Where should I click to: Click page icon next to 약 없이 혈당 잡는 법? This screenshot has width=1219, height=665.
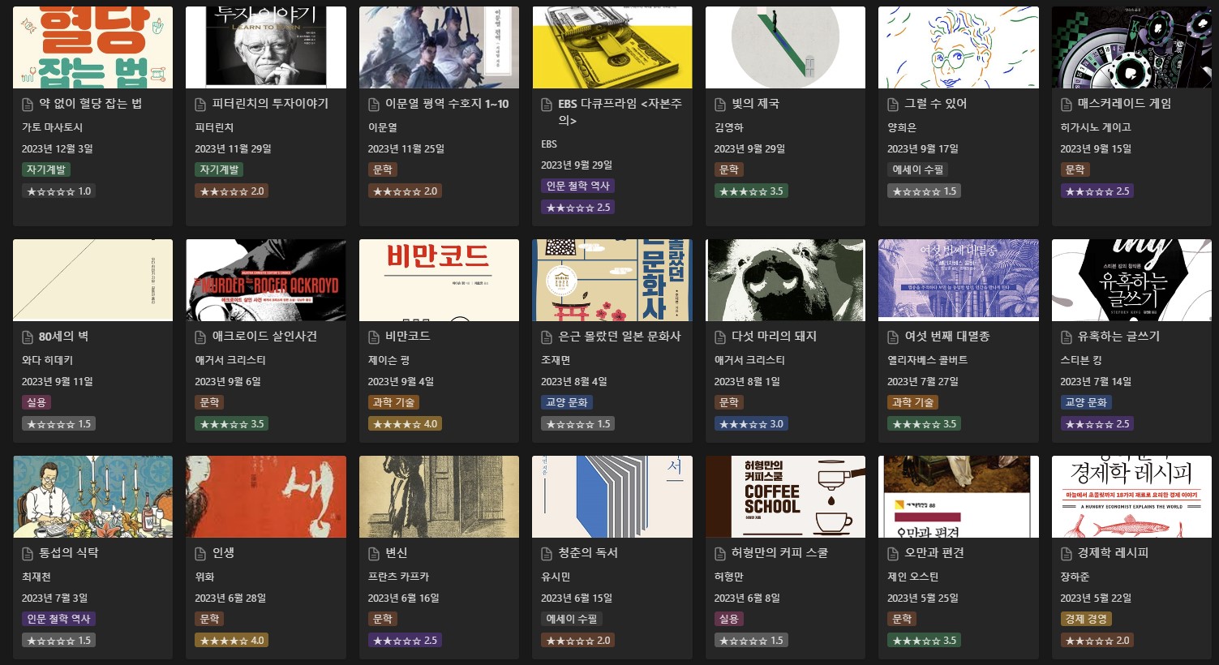pyautogui.click(x=28, y=104)
